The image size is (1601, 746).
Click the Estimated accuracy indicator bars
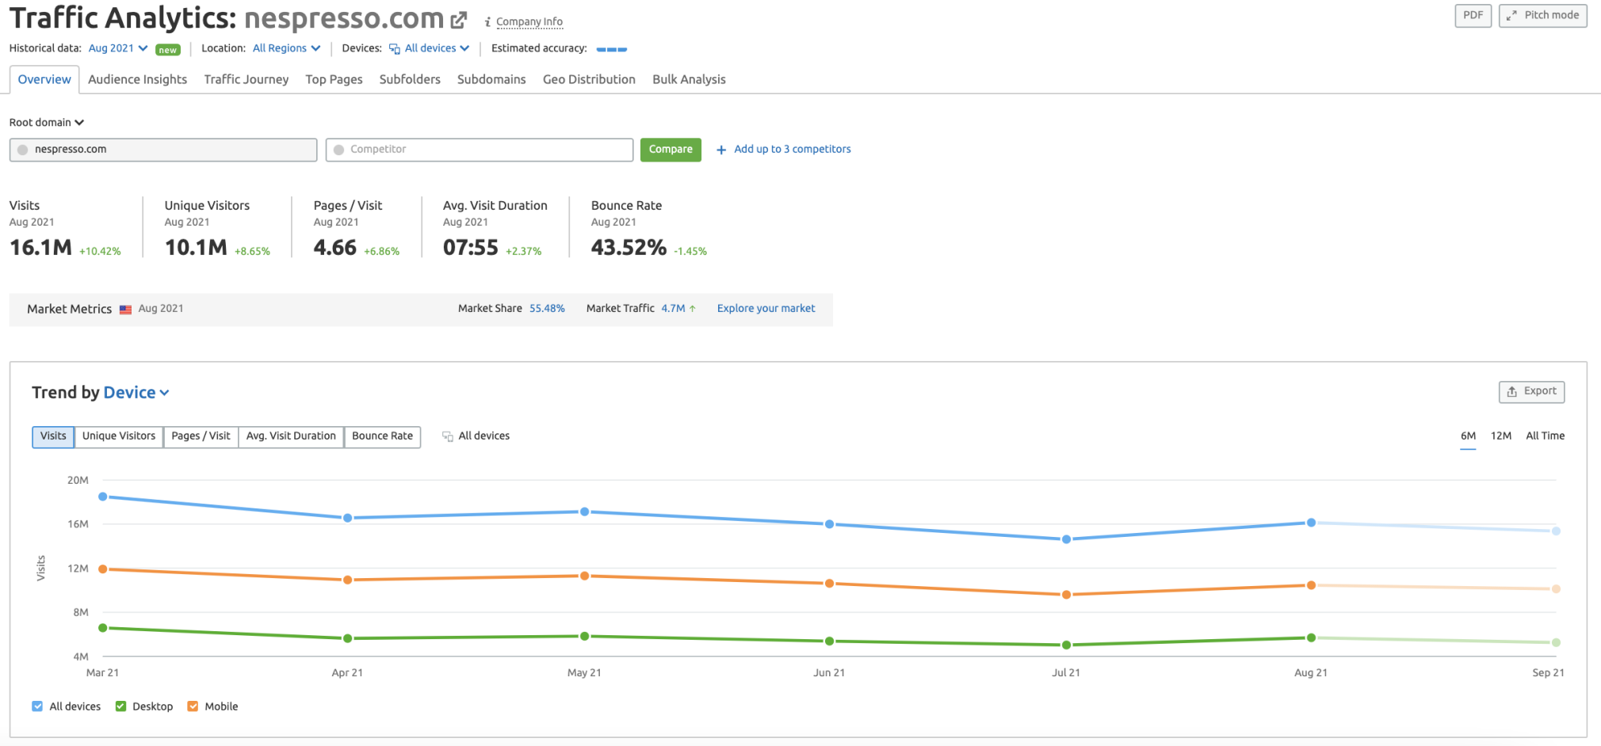[611, 49]
